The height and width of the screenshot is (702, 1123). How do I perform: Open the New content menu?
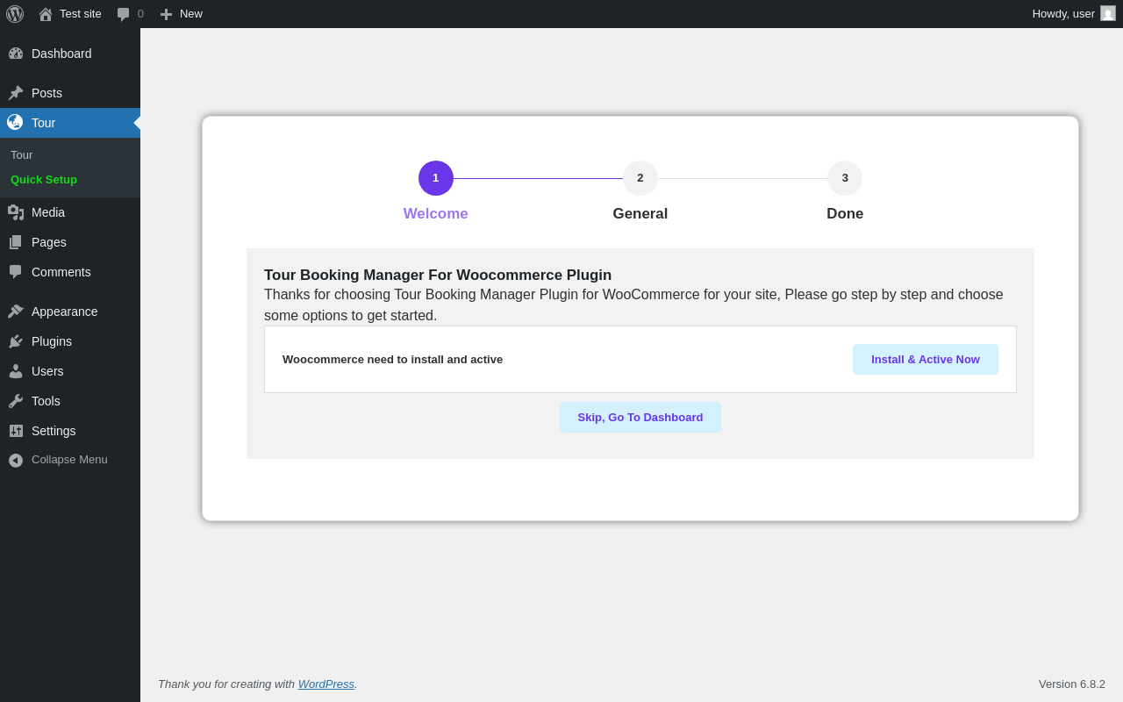(181, 14)
